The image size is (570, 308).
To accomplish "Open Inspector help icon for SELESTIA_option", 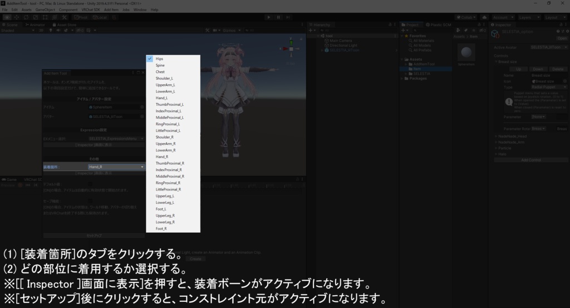I will (x=558, y=31).
